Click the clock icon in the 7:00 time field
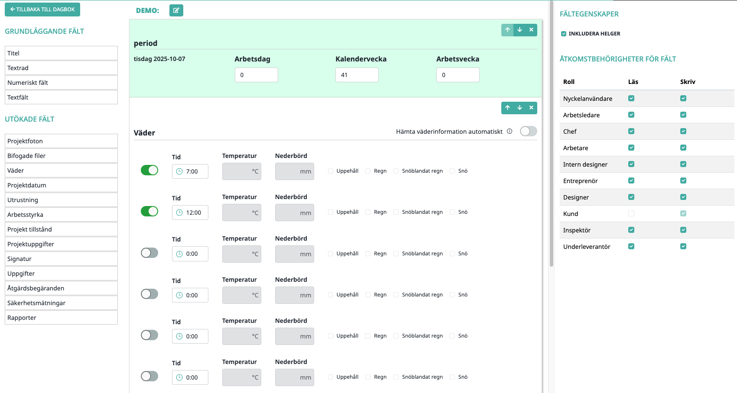Viewport: 737px width, 393px height. pos(179,171)
